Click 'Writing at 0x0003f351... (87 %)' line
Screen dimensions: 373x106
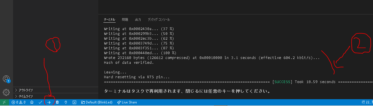pyautogui.click(x=139, y=48)
